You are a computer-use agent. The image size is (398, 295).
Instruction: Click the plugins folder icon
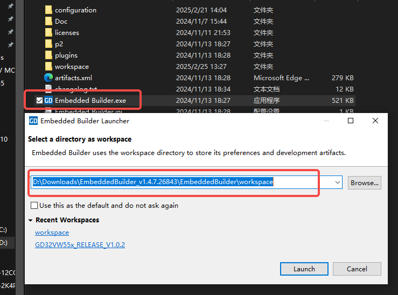48,55
